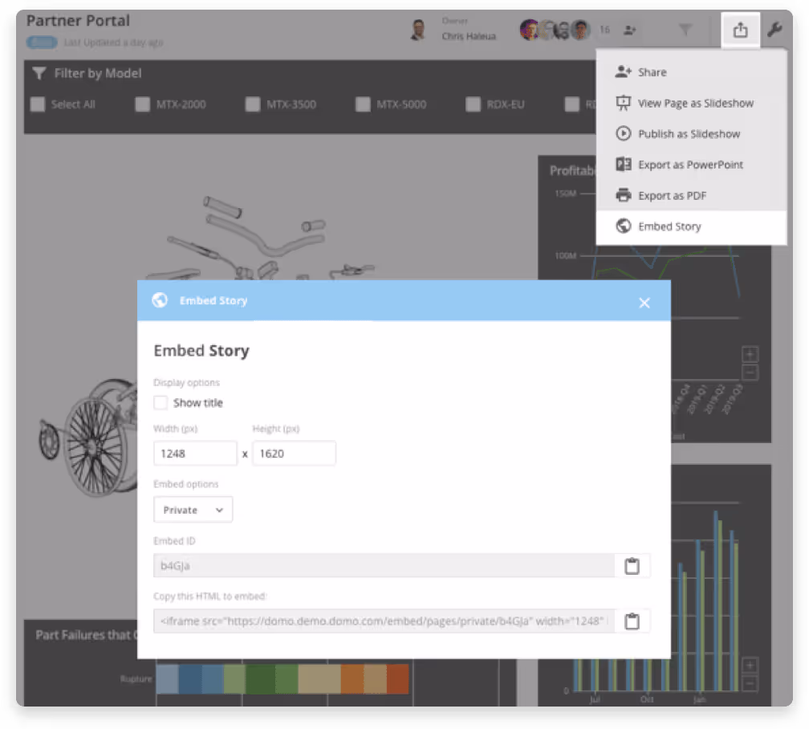Check the MTX-5000 model checkbox

[x=363, y=104]
